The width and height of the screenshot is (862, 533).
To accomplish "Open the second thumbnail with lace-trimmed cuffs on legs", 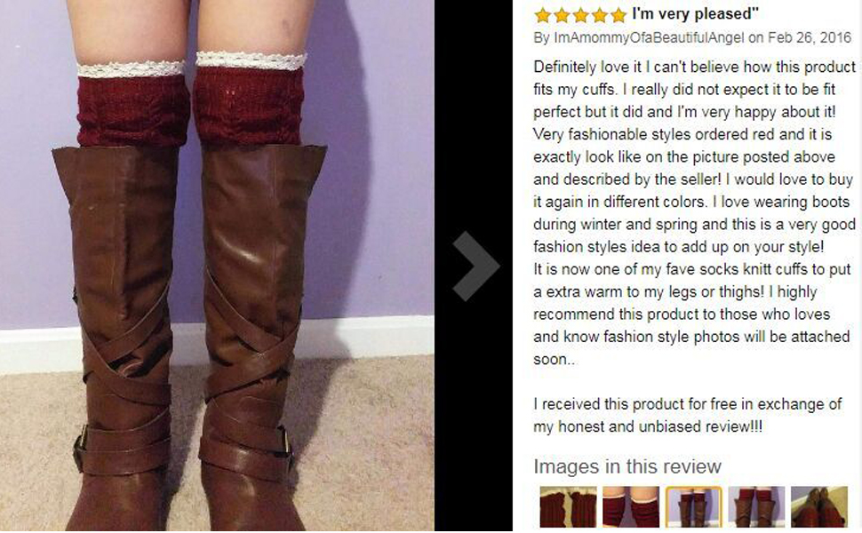I will (631, 506).
